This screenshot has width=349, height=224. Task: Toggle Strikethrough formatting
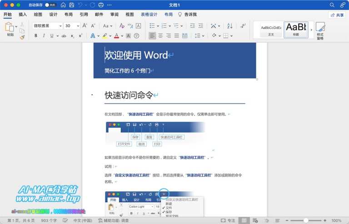64,35
